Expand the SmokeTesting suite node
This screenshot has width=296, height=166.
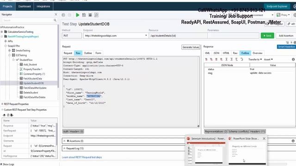(9, 50)
